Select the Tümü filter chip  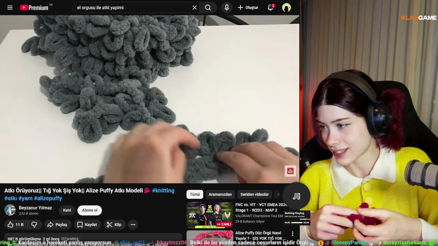pos(195,194)
